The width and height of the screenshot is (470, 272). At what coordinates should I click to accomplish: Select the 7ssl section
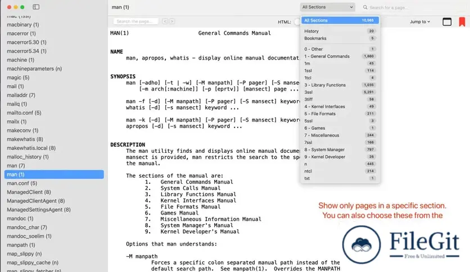[x=340, y=143]
